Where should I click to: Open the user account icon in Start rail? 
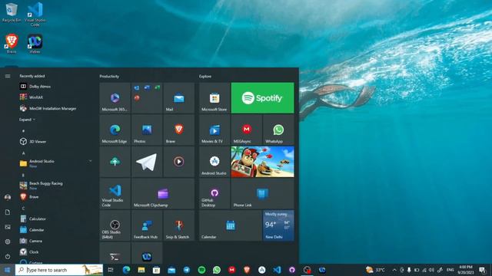tap(8, 197)
